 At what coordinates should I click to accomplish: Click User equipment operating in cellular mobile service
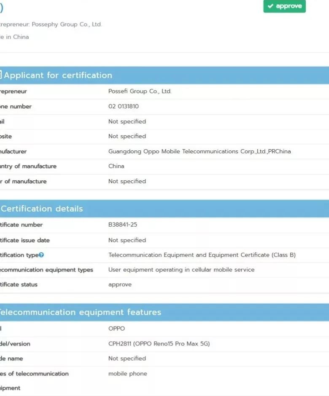click(181, 269)
